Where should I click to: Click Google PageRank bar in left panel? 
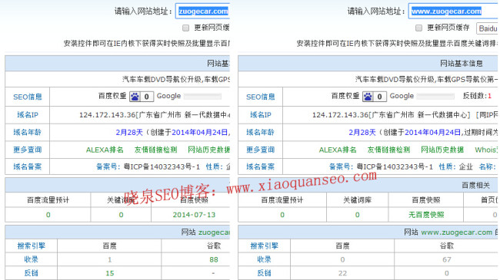202,96
